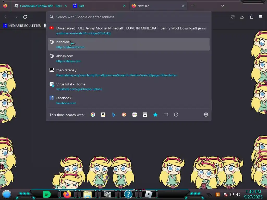The height and width of the screenshot is (200, 267).
Task: Open the Facebook suggestion
Action: 129,100
